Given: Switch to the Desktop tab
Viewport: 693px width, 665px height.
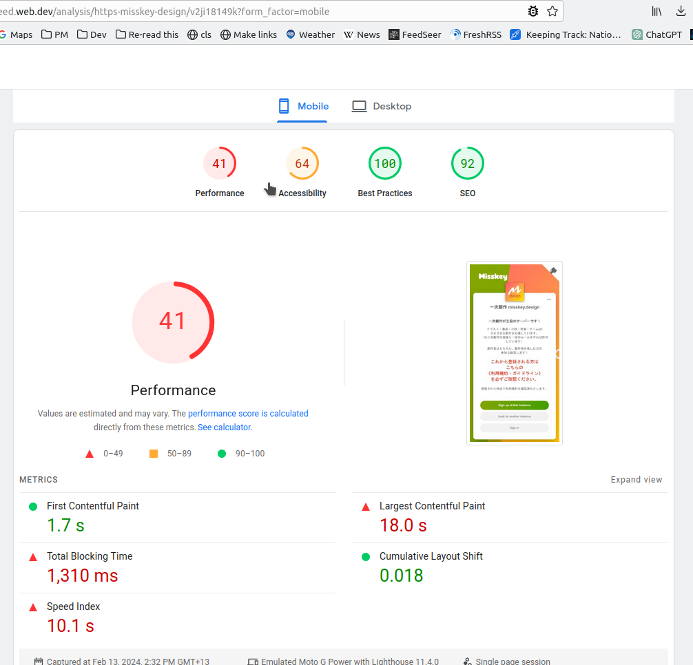Looking at the screenshot, I should (x=382, y=106).
